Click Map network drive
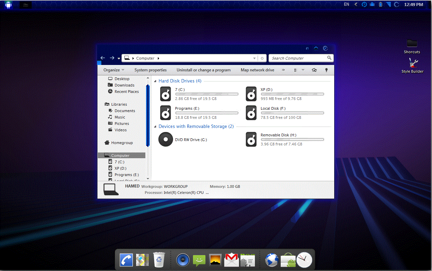Viewport: 432px width, 271px height. click(257, 70)
